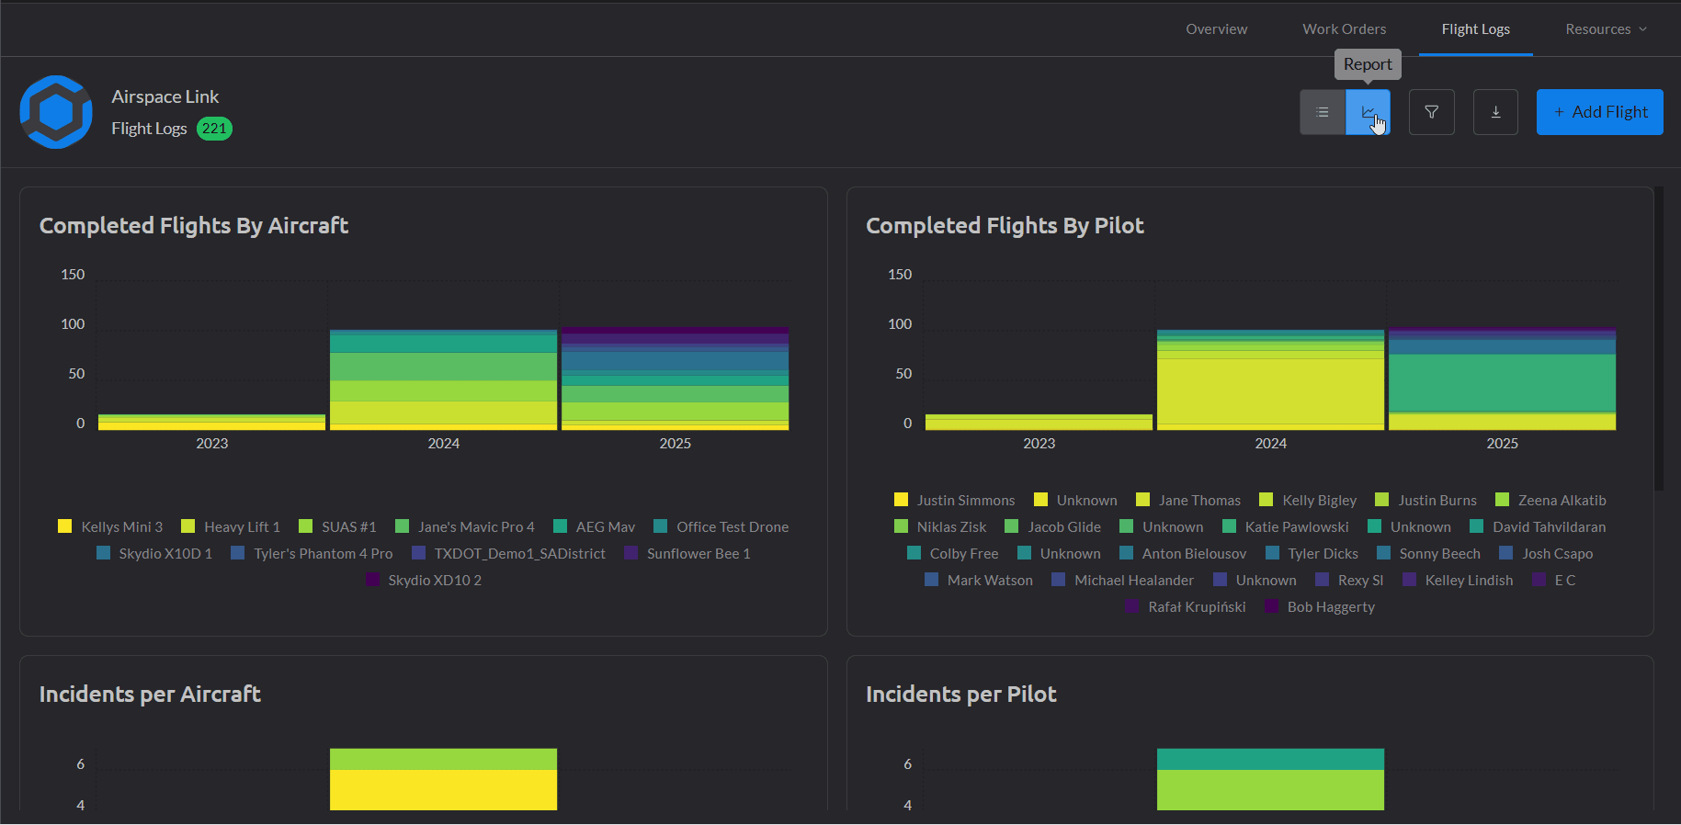Switch to the list view icon

click(x=1322, y=112)
